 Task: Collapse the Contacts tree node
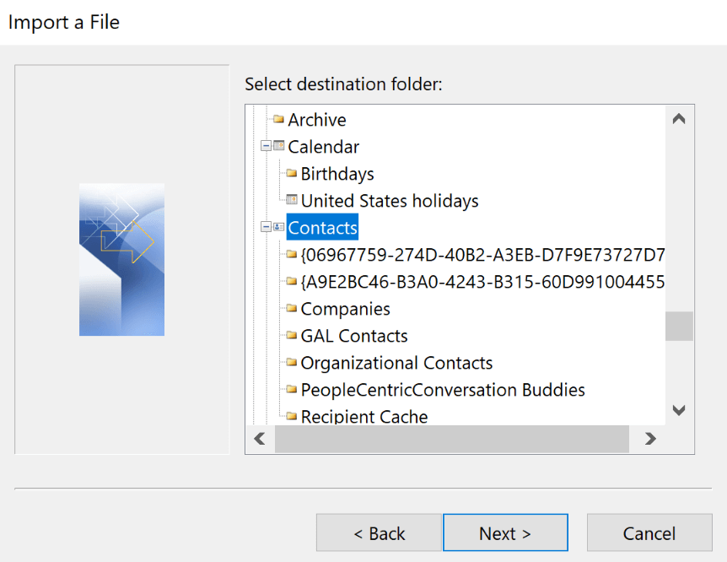[x=267, y=227]
